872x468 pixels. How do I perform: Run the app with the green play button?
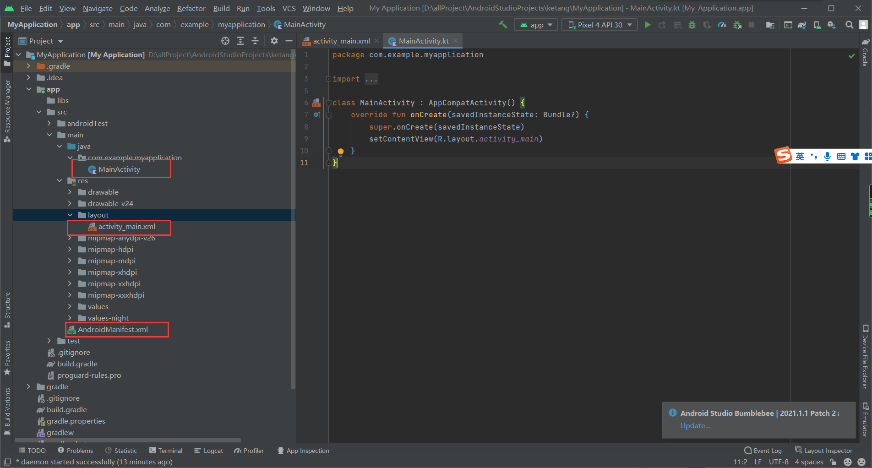(648, 25)
